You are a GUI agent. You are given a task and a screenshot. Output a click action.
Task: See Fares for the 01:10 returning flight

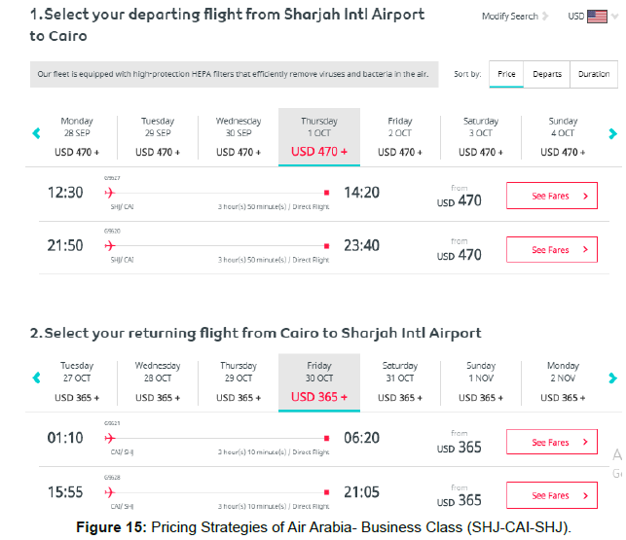tap(552, 442)
